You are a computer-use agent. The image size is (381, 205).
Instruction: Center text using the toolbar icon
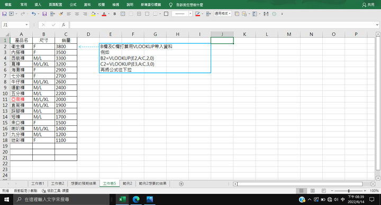[x=77, y=14]
